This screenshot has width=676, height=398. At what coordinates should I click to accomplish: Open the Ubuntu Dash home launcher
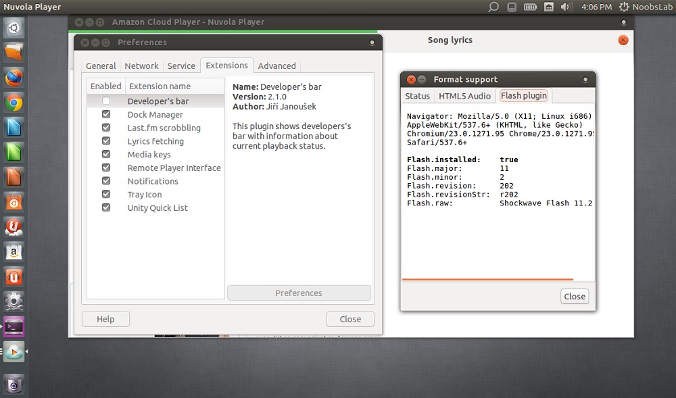click(14, 28)
